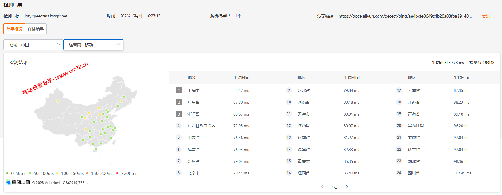Image resolution: width=502 pixels, height=195 pixels.
Task: Click the rank 24 badge for 四川省
Action: coord(399,173)
